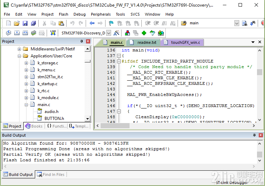Image resolution: width=265 pixels, height=186 pixels.
Task: Navigate forwards with right arrow icon
Action: click(x=100, y=23)
